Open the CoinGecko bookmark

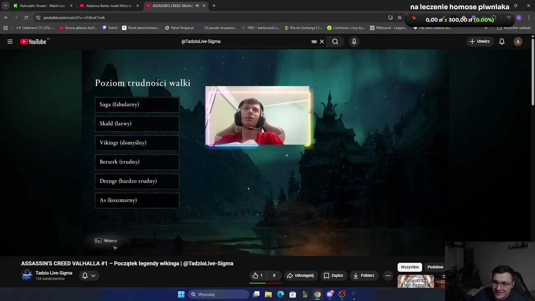point(346,28)
